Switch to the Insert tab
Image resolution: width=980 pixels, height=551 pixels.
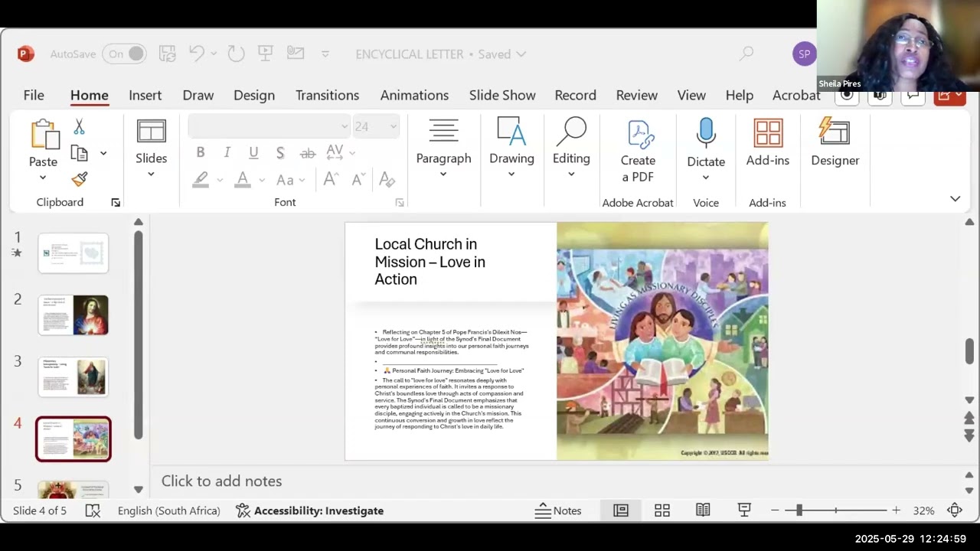click(145, 95)
